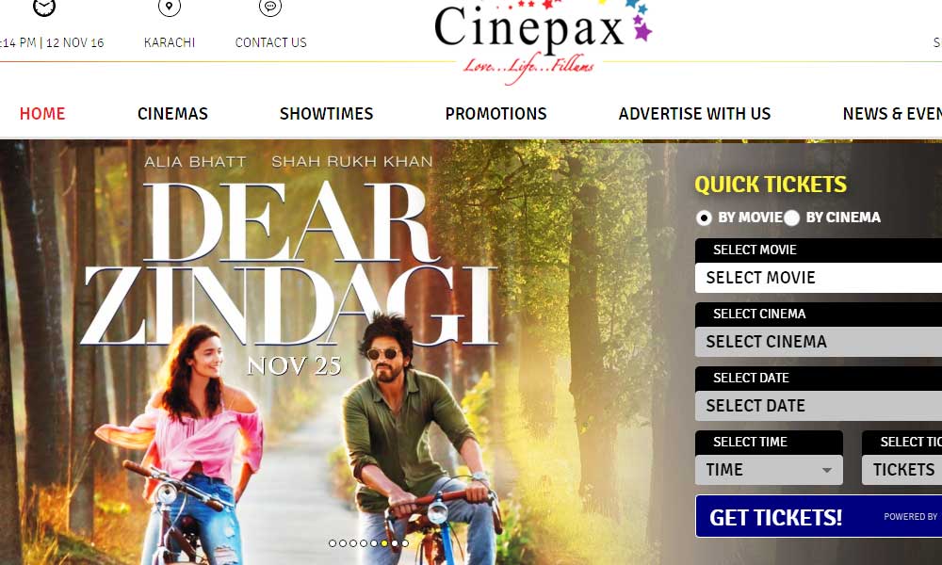Click the Dear Zindagi banner image
Image resolution: width=942 pixels, height=565 pixels.
coord(324,352)
